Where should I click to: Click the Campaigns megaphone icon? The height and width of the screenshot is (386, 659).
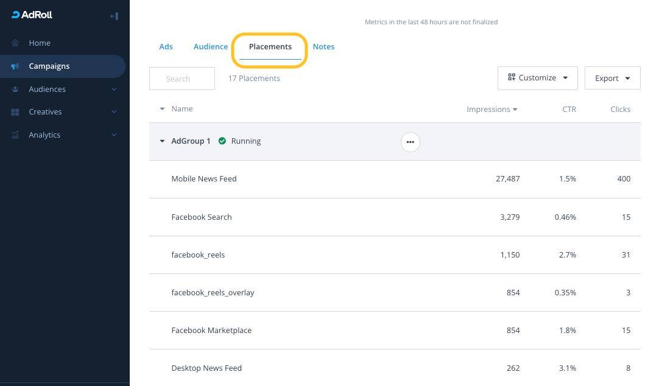click(15, 66)
